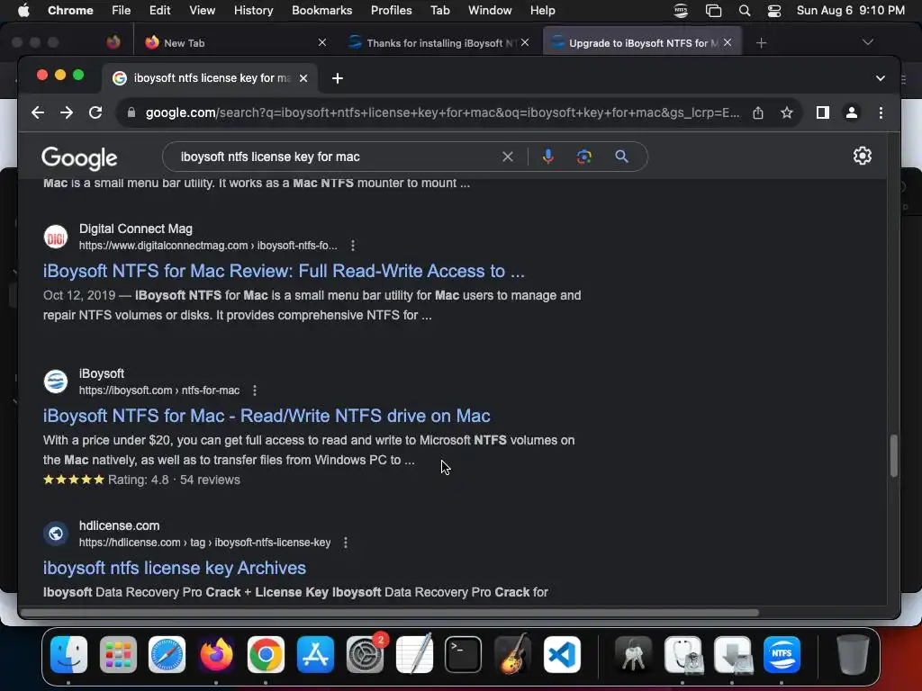Open site info via the lock icon

point(131,112)
